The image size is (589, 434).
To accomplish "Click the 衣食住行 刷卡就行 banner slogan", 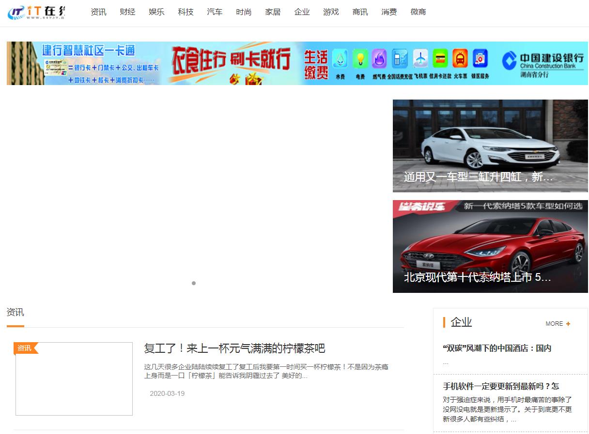I will (231, 59).
